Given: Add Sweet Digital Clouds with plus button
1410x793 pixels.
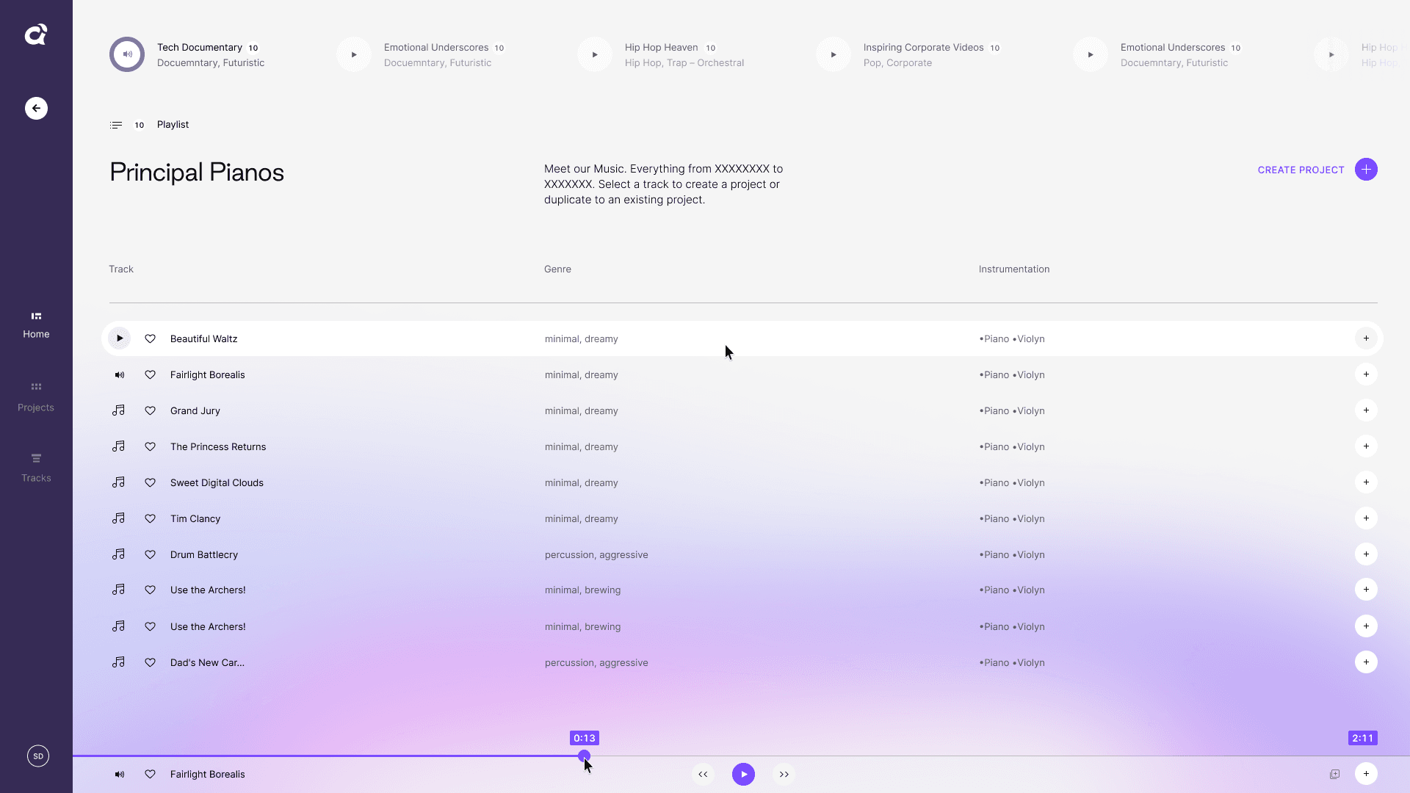Looking at the screenshot, I should click(1365, 482).
